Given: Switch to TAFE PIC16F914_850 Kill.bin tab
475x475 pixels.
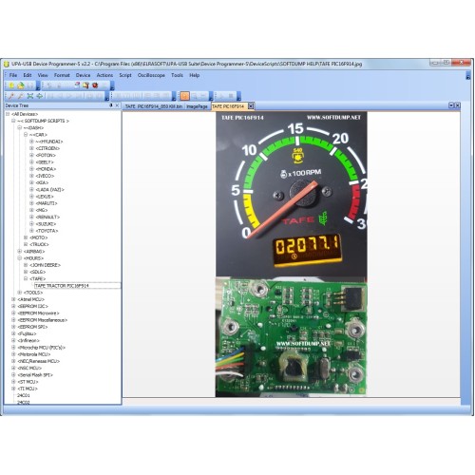Looking at the screenshot, I should (154, 106).
